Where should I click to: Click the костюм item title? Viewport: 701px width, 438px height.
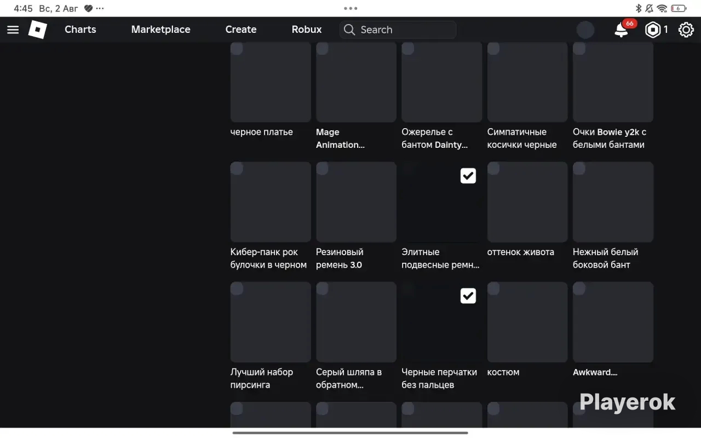pyautogui.click(x=503, y=372)
